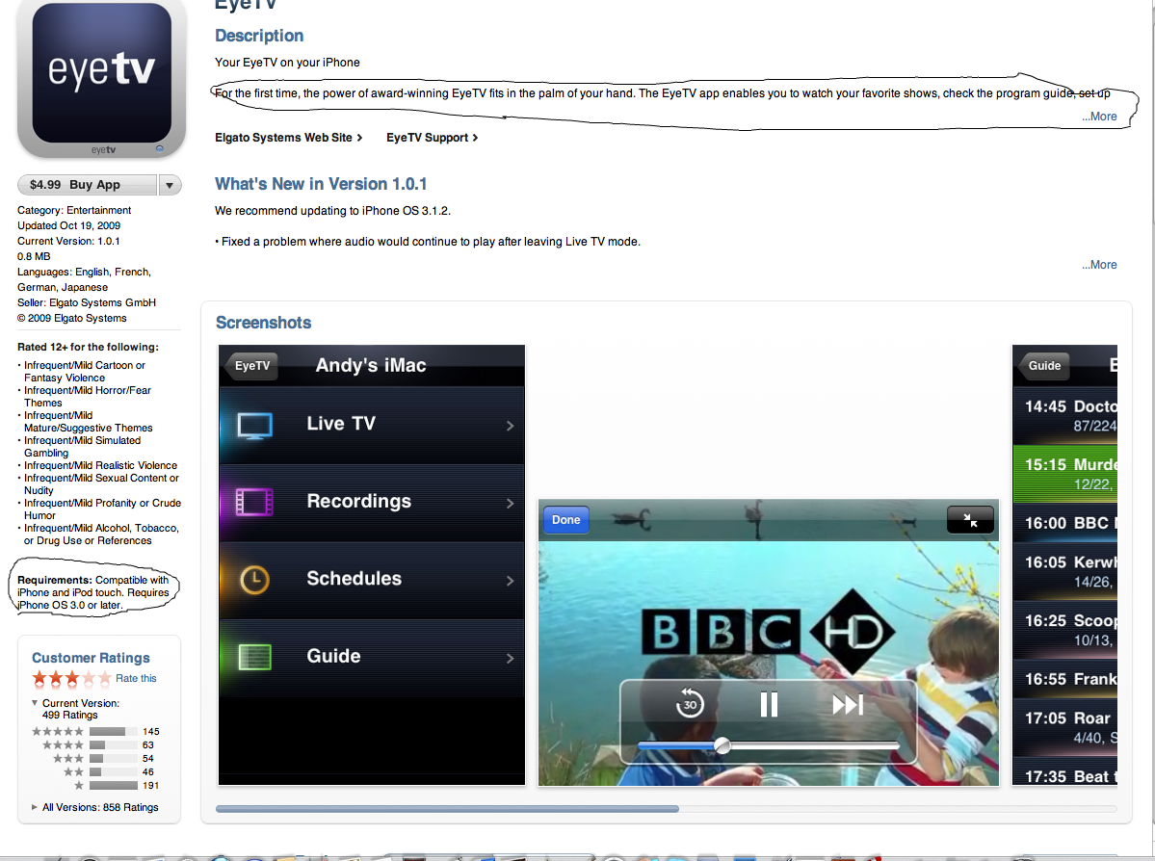Click the five-star ratings bar showing 145
1155x861 pixels.
pos(114,731)
